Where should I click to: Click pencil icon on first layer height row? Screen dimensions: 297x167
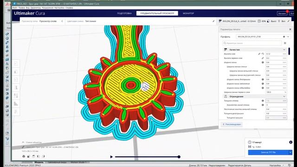(263, 58)
